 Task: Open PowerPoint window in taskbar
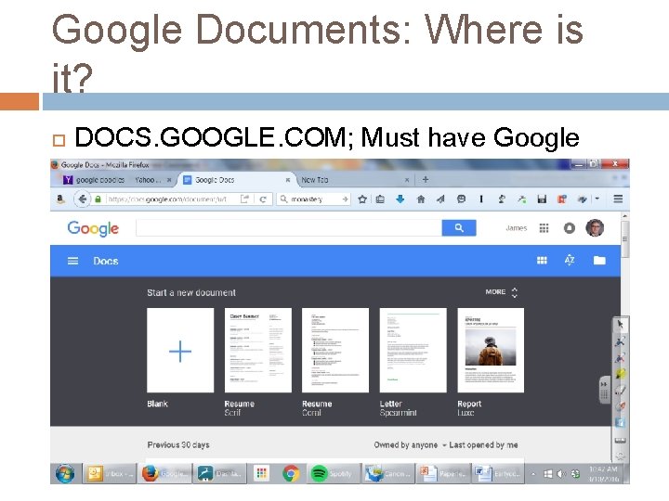point(441,473)
